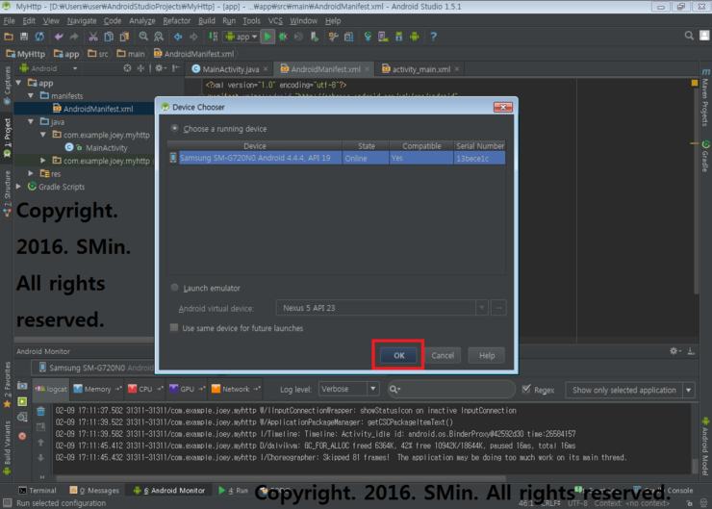Image resolution: width=712 pixels, height=509 pixels.
Task: Open the SDK Manager icon
Action: pyautogui.click(x=398, y=37)
